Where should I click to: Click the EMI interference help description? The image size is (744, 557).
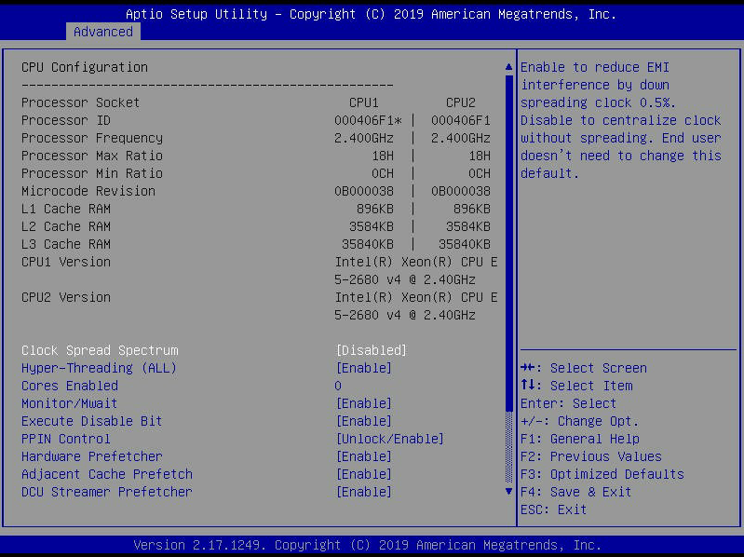621,120
